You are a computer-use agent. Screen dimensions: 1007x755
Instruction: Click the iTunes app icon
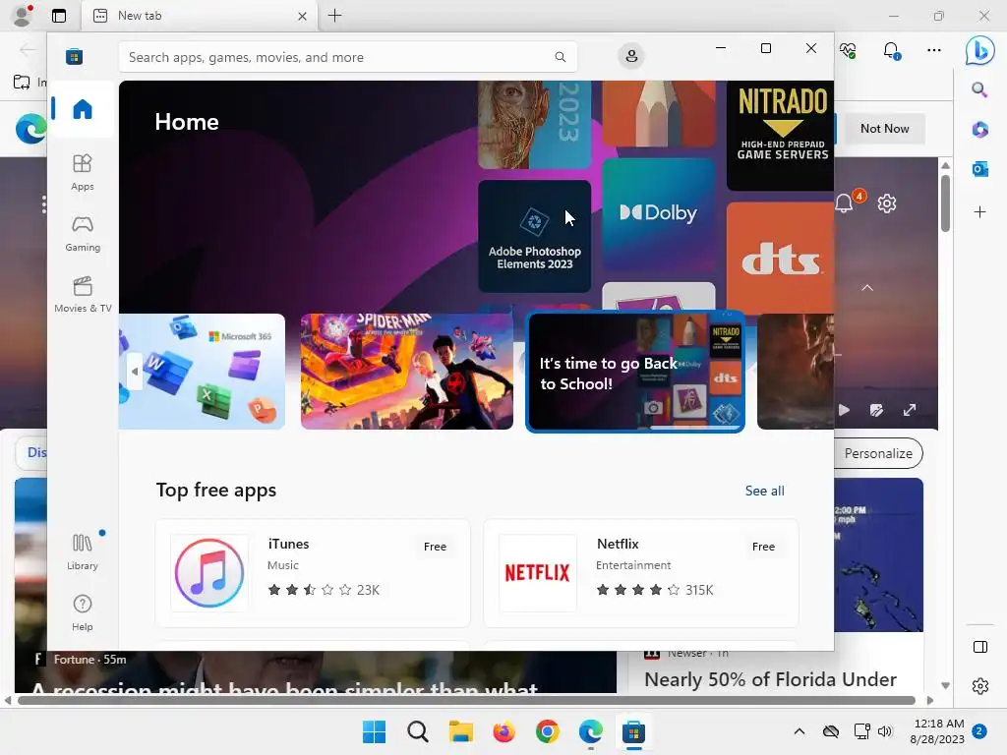tap(209, 573)
